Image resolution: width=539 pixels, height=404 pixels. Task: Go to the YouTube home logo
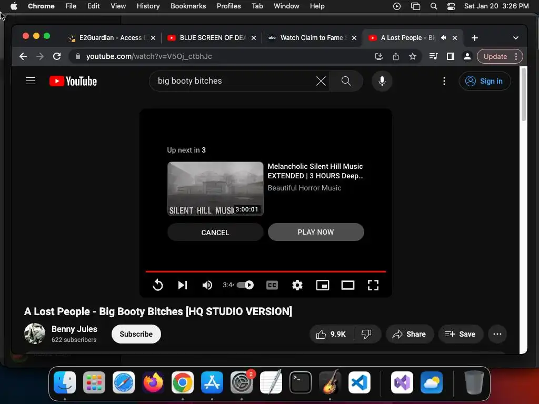[73, 81]
